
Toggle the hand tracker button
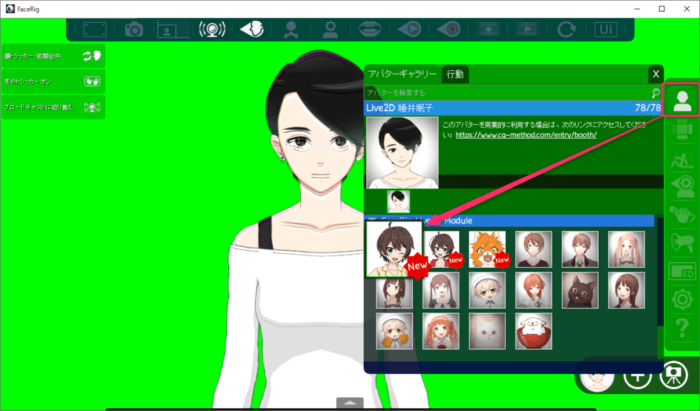tap(53, 81)
